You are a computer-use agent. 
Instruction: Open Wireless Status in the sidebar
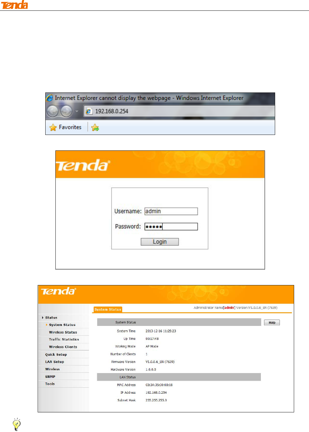(63, 332)
